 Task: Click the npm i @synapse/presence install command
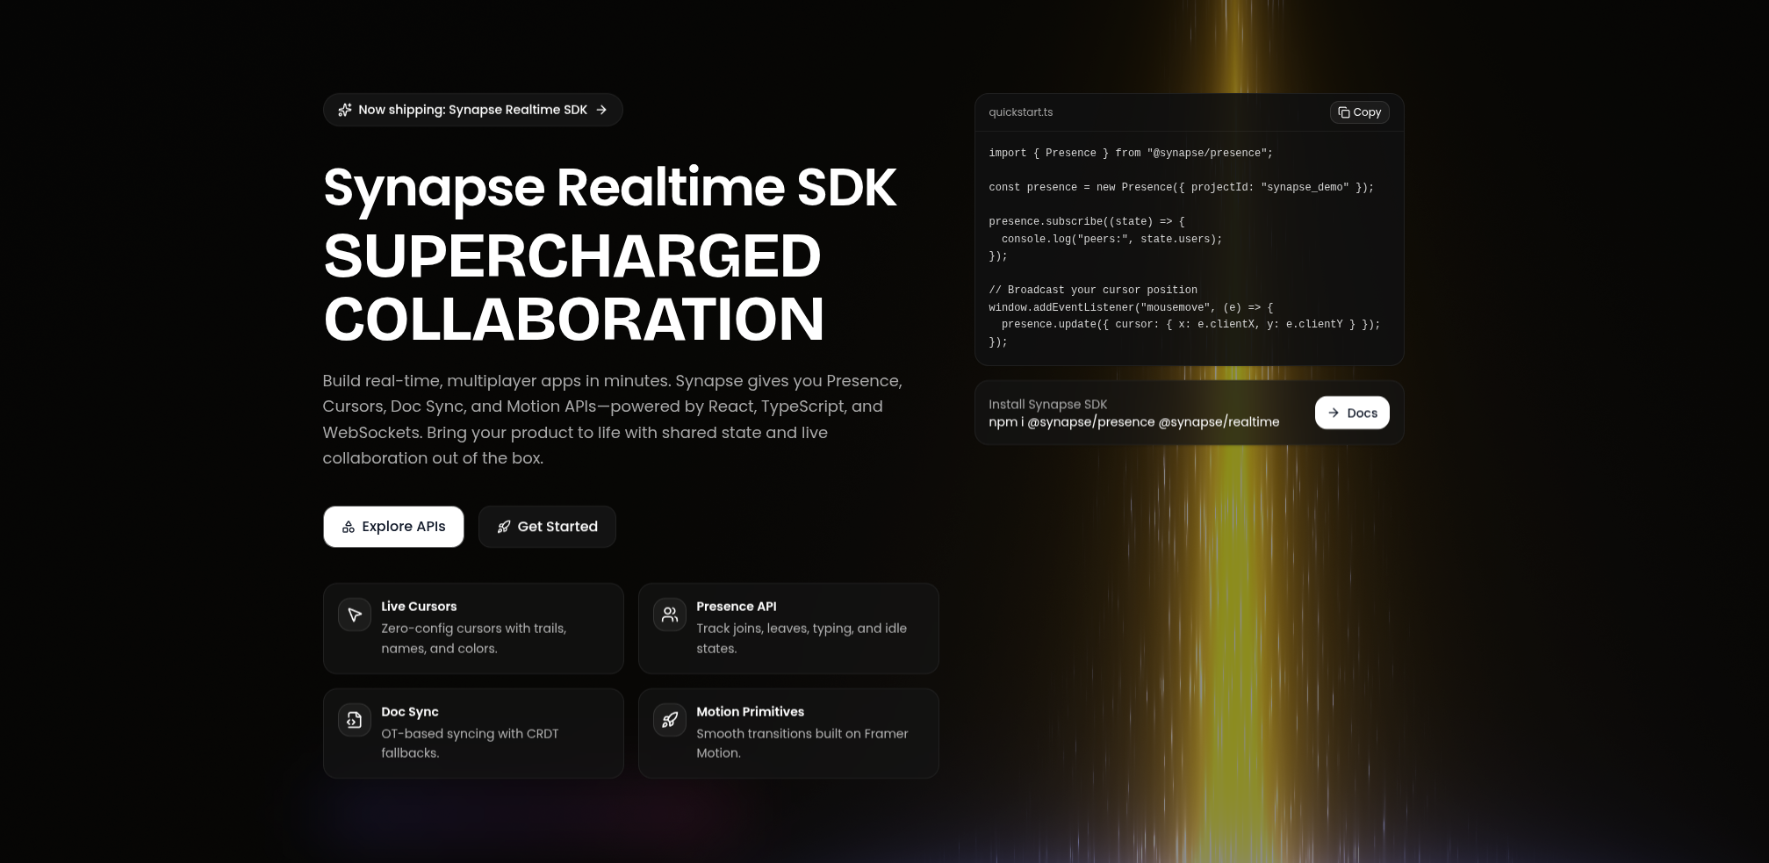[x=1133, y=422]
